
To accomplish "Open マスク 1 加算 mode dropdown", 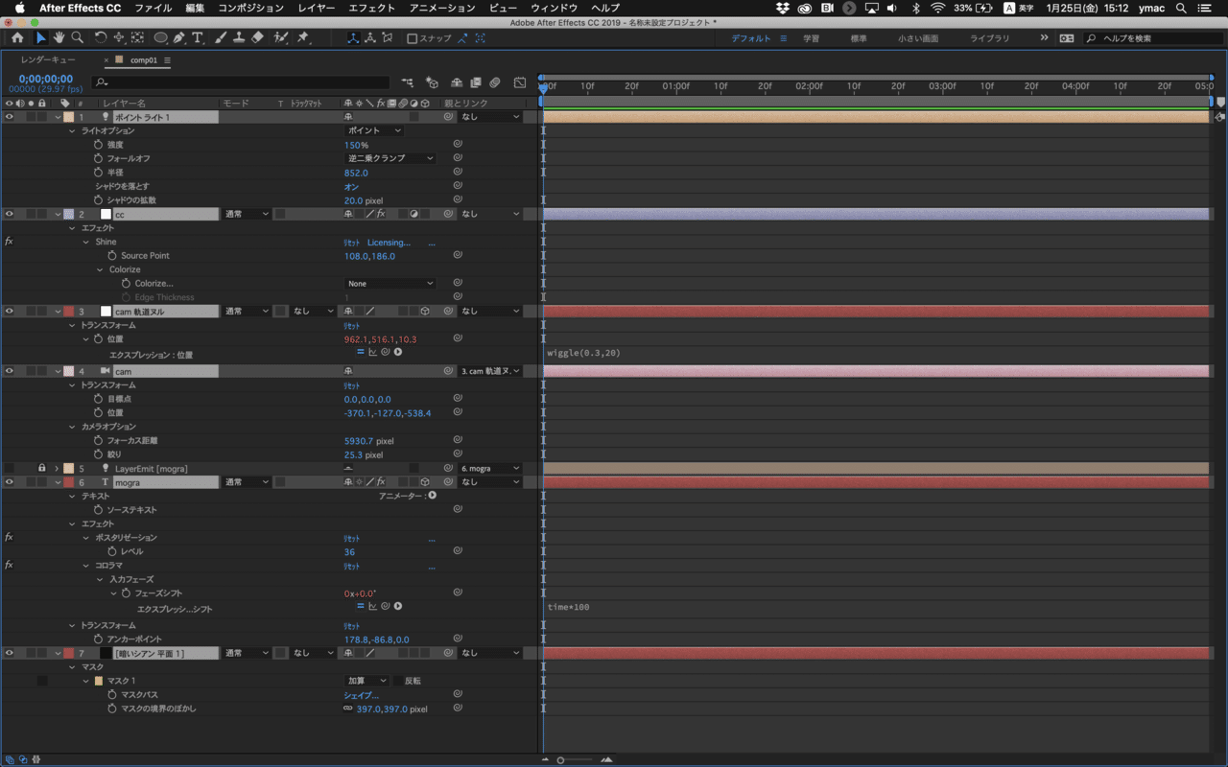I will tap(366, 681).
